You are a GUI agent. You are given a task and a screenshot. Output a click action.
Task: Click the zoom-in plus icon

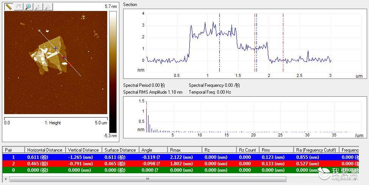tap(38, 6)
